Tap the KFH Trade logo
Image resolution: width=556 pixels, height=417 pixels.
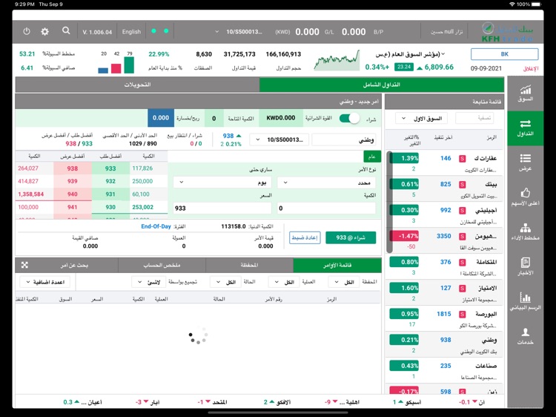click(507, 32)
